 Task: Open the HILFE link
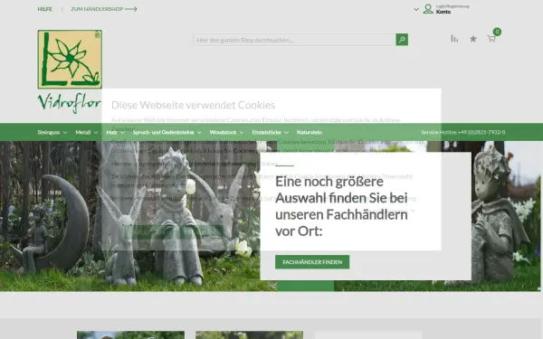coord(44,9)
